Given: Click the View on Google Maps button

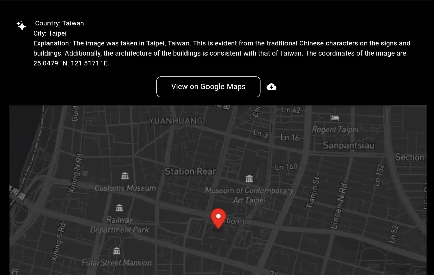Looking at the screenshot, I should (x=208, y=87).
